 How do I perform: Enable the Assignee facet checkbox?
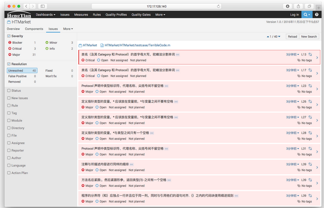[9, 143]
